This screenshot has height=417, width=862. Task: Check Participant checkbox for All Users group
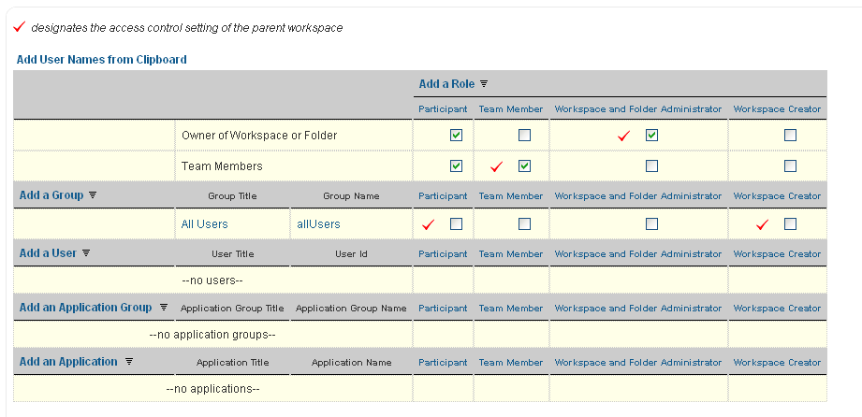tap(456, 223)
